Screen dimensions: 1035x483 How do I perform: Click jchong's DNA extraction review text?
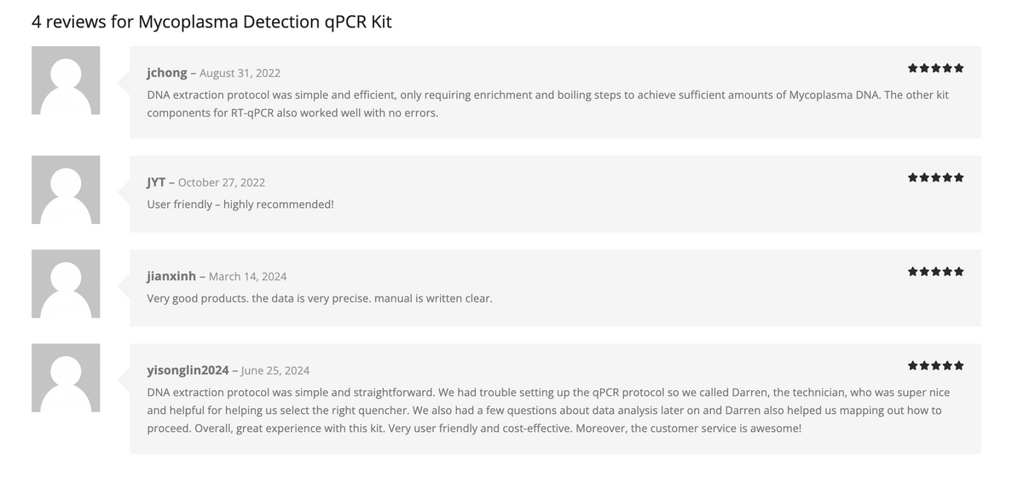pos(547,103)
